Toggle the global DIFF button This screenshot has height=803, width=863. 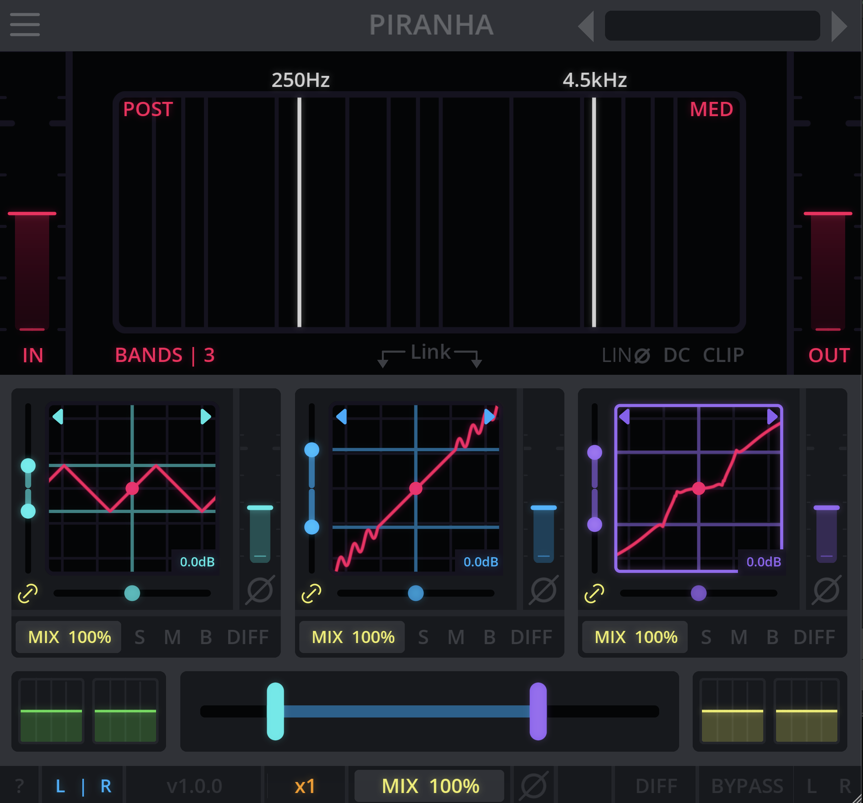(x=656, y=786)
